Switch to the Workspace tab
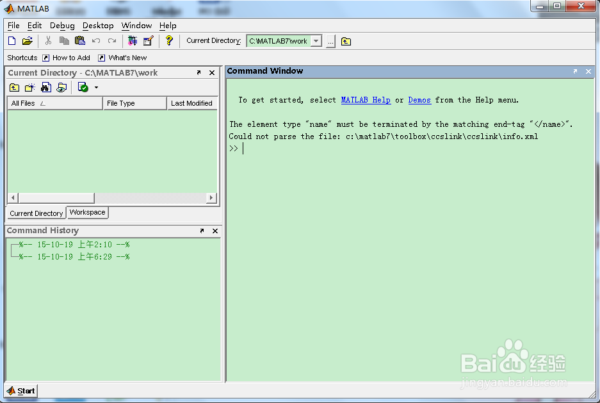This screenshot has height=403, width=600. click(x=87, y=213)
